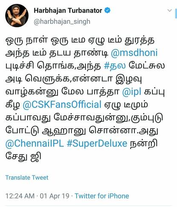Click the divider line below the timestamp
This screenshot has height=207, width=177.
88,205
